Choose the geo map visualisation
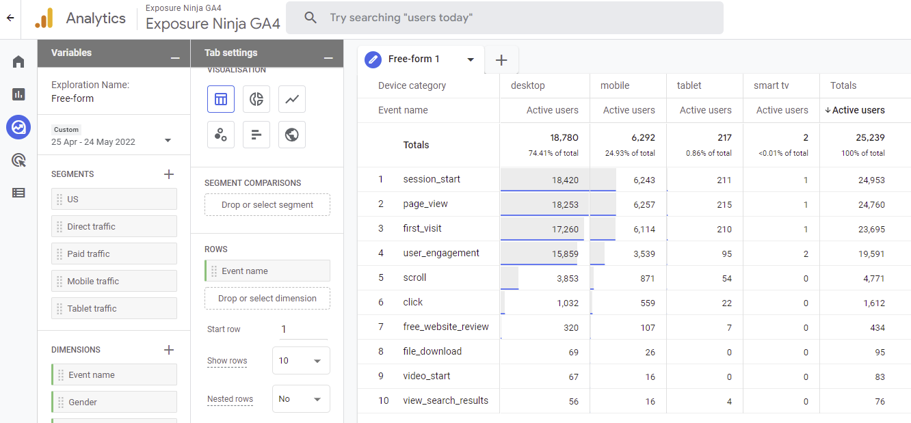 click(292, 135)
